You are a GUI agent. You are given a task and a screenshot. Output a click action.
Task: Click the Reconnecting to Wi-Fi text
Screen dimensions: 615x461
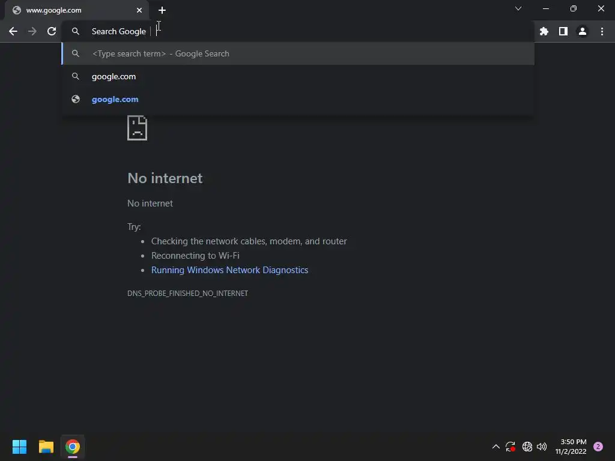[x=195, y=256]
